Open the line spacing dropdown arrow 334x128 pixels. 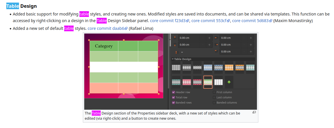point(182,52)
